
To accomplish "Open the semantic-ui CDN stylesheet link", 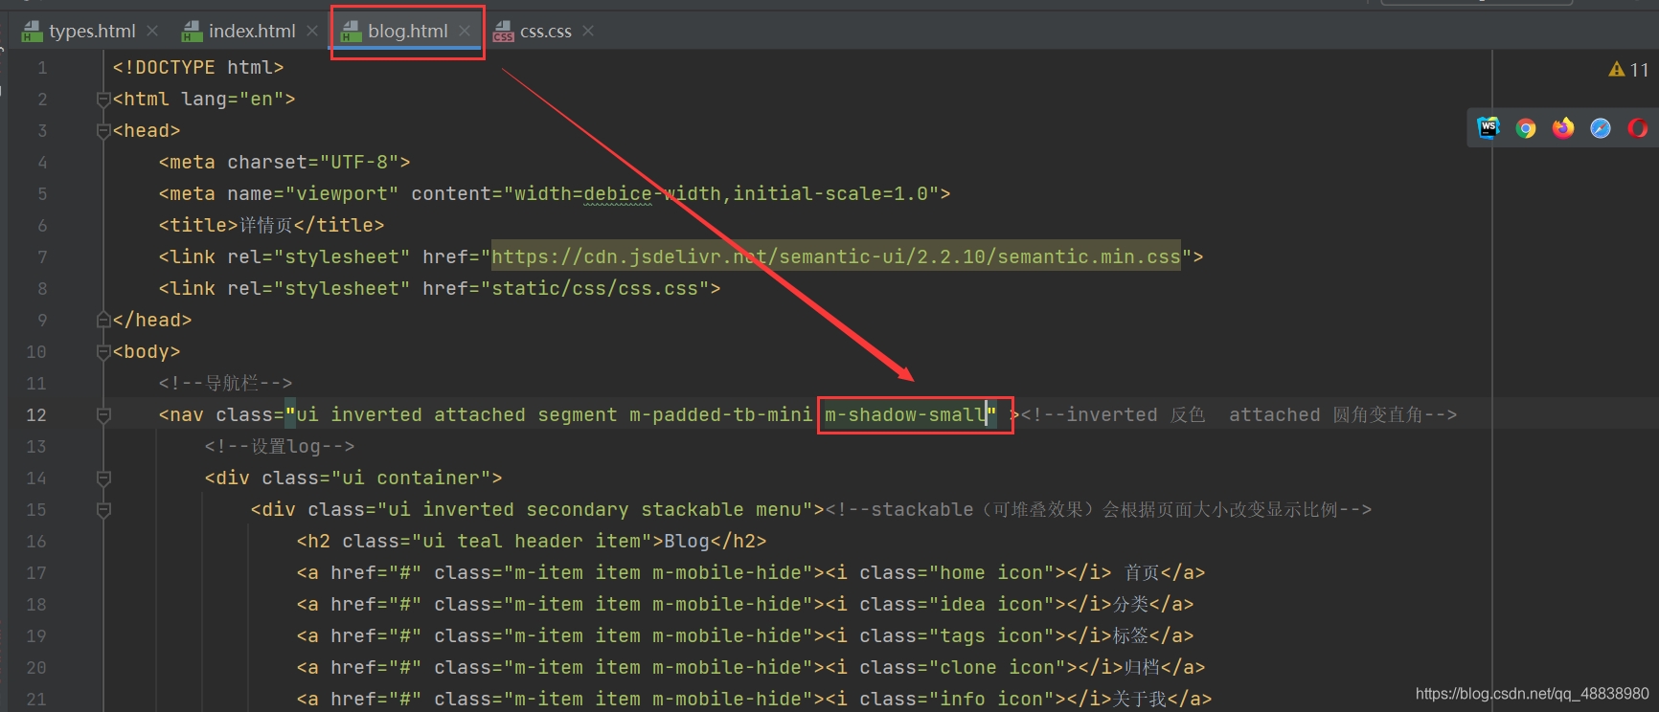I will click(836, 256).
